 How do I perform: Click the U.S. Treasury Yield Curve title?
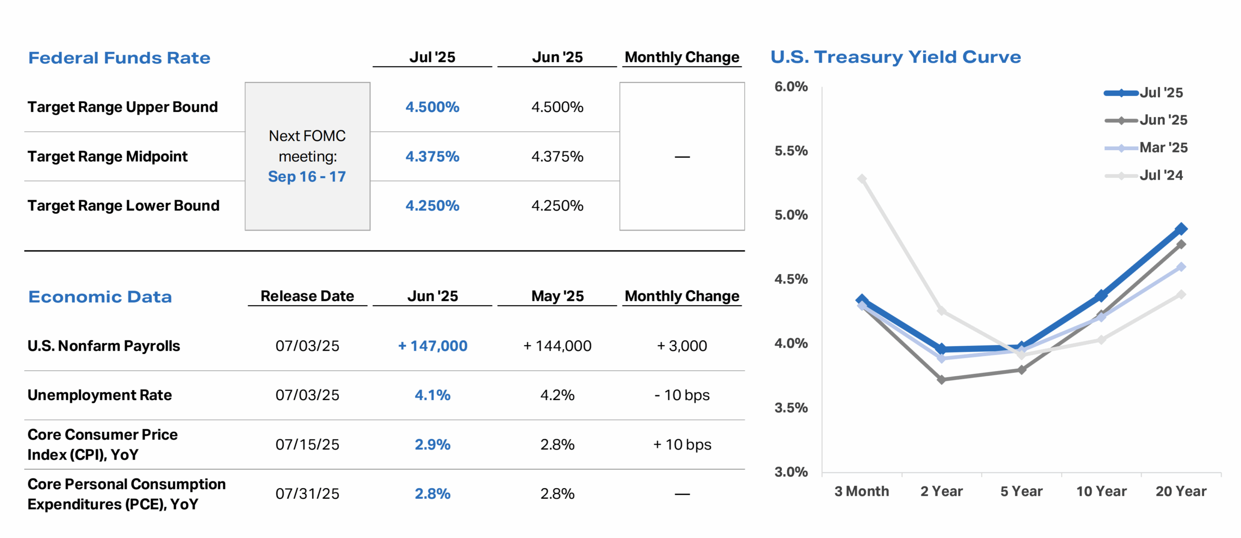[895, 57]
